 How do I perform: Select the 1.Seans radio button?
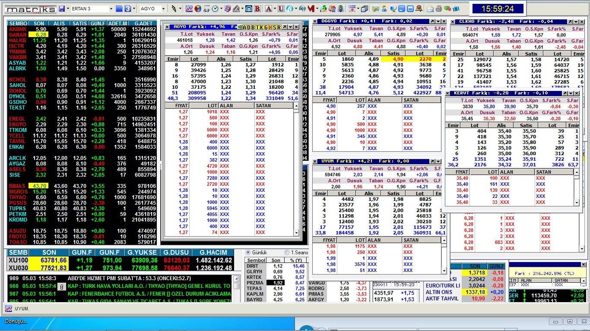pyautogui.click(x=287, y=253)
